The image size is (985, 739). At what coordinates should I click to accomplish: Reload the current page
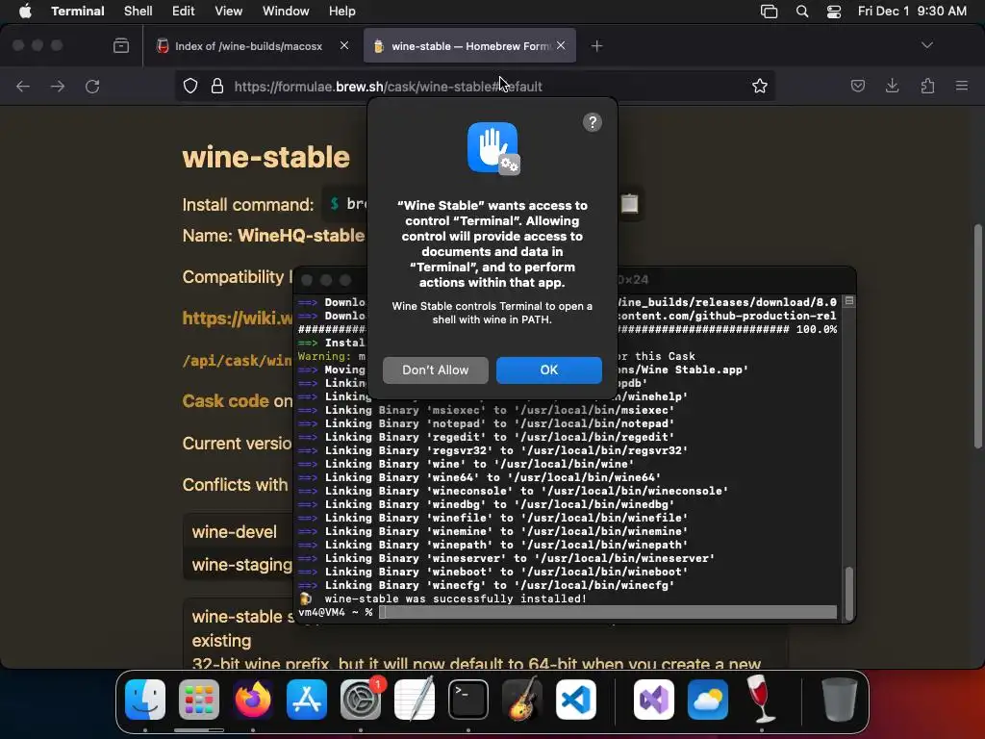[x=92, y=86]
